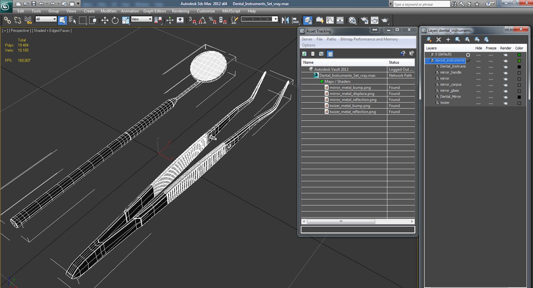
Task: Open Select by Name tool
Action: coord(72,20)
